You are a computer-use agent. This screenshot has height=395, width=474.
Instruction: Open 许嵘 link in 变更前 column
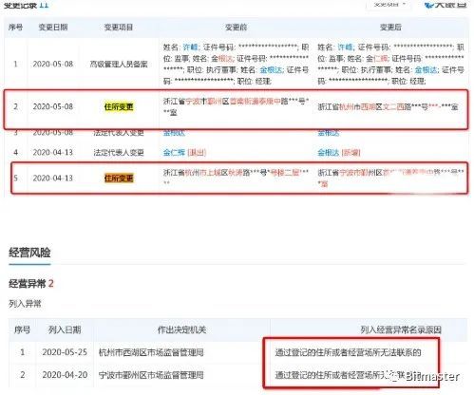coord(191,47)
